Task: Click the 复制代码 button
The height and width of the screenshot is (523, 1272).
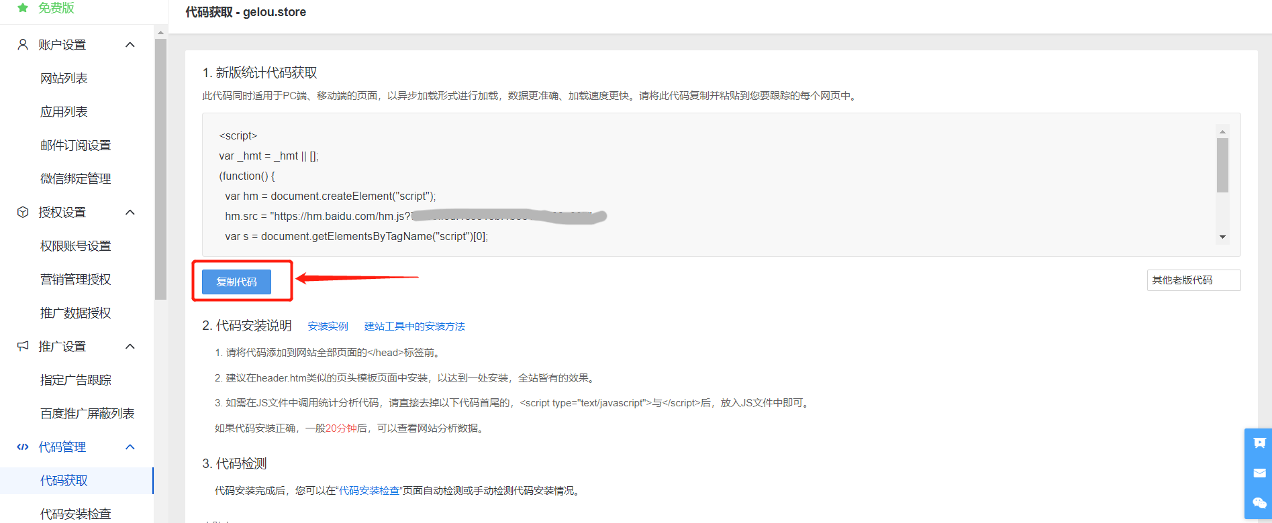Action: coord(236,282)
